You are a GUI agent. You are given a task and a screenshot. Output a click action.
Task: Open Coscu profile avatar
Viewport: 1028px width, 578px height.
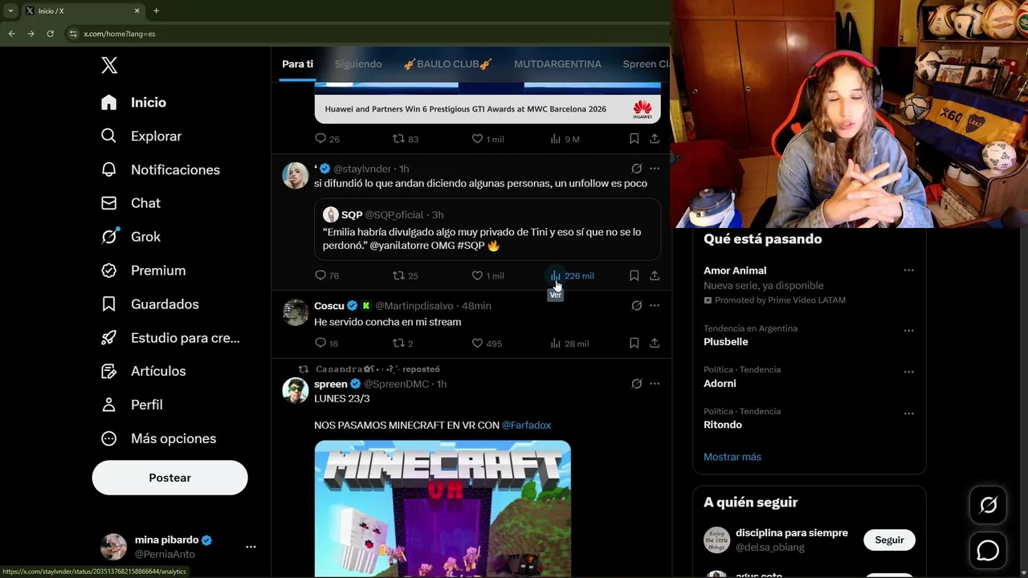[x=296, y=312]
